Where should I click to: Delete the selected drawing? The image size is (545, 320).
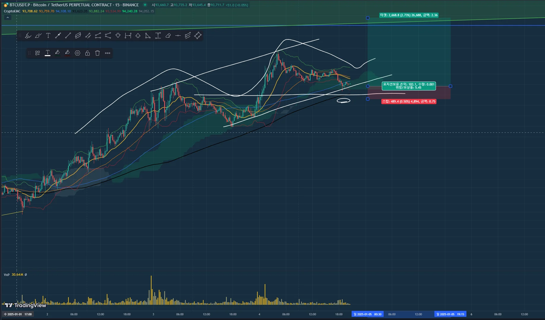tap(97, 53)
